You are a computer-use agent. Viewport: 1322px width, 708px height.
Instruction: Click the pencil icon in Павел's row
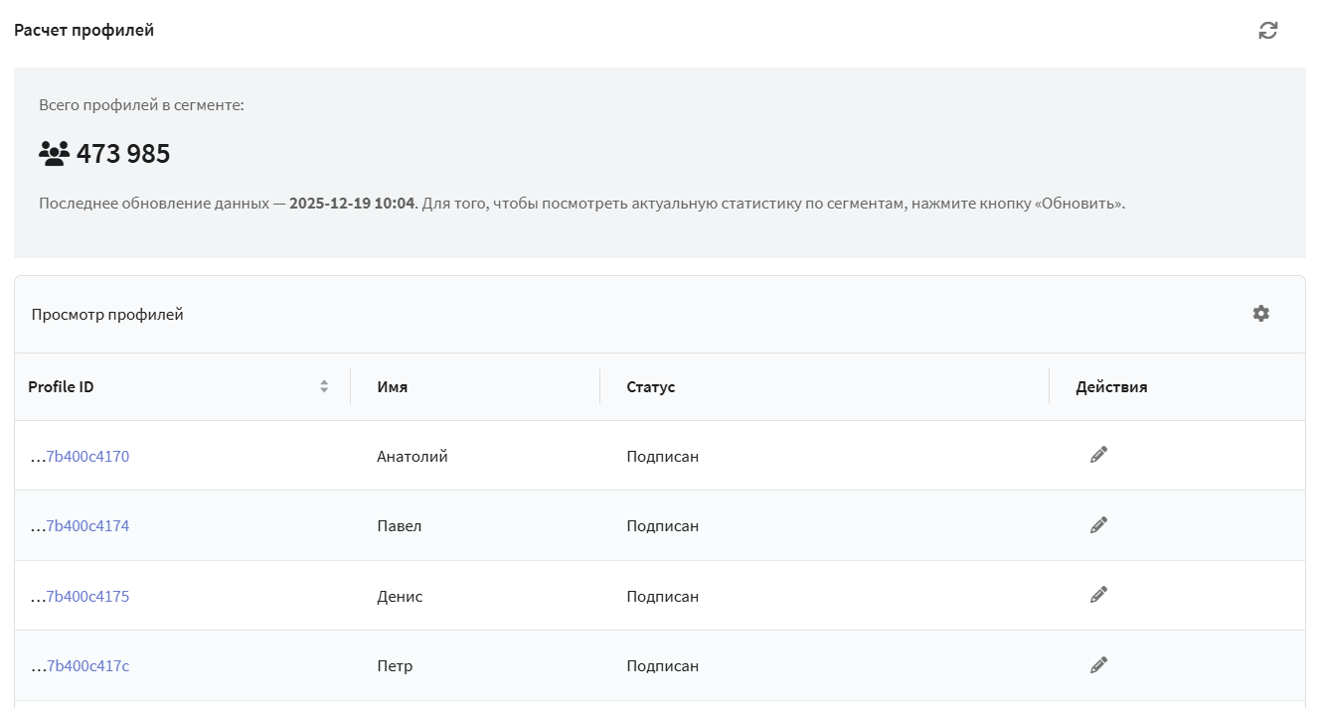[1098, 524]
